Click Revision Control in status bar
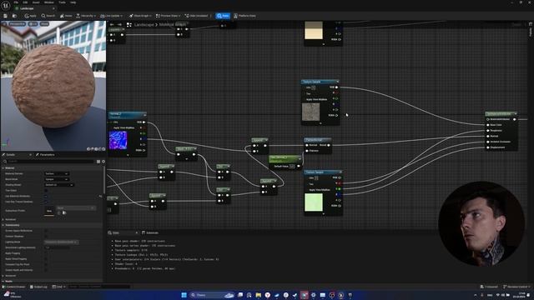Viewport: 534px width, 300px height. click(x=516, y=287)
